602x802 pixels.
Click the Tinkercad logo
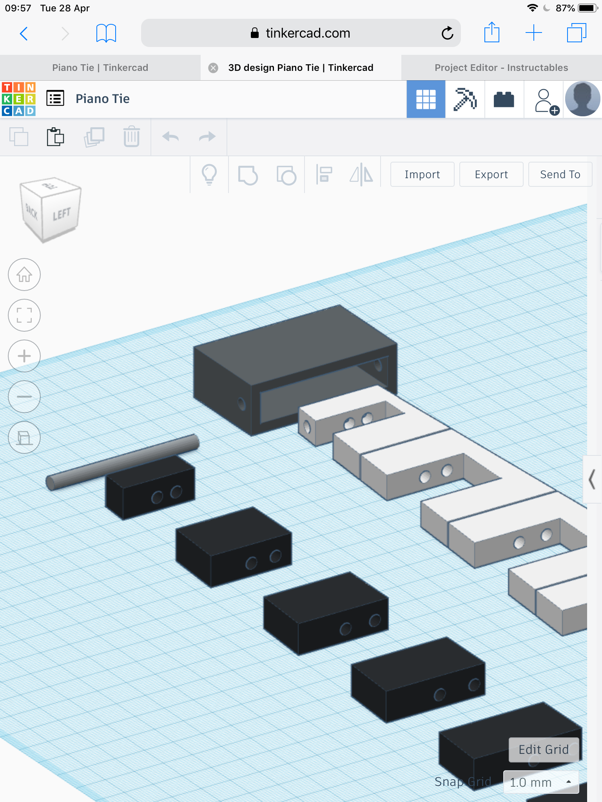click(19, 99)
